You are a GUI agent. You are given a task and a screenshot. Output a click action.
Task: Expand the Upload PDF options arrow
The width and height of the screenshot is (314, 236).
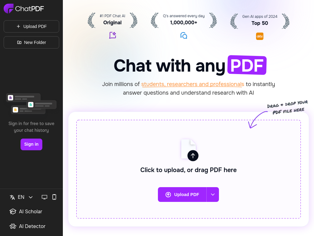(x=213, y=195)
